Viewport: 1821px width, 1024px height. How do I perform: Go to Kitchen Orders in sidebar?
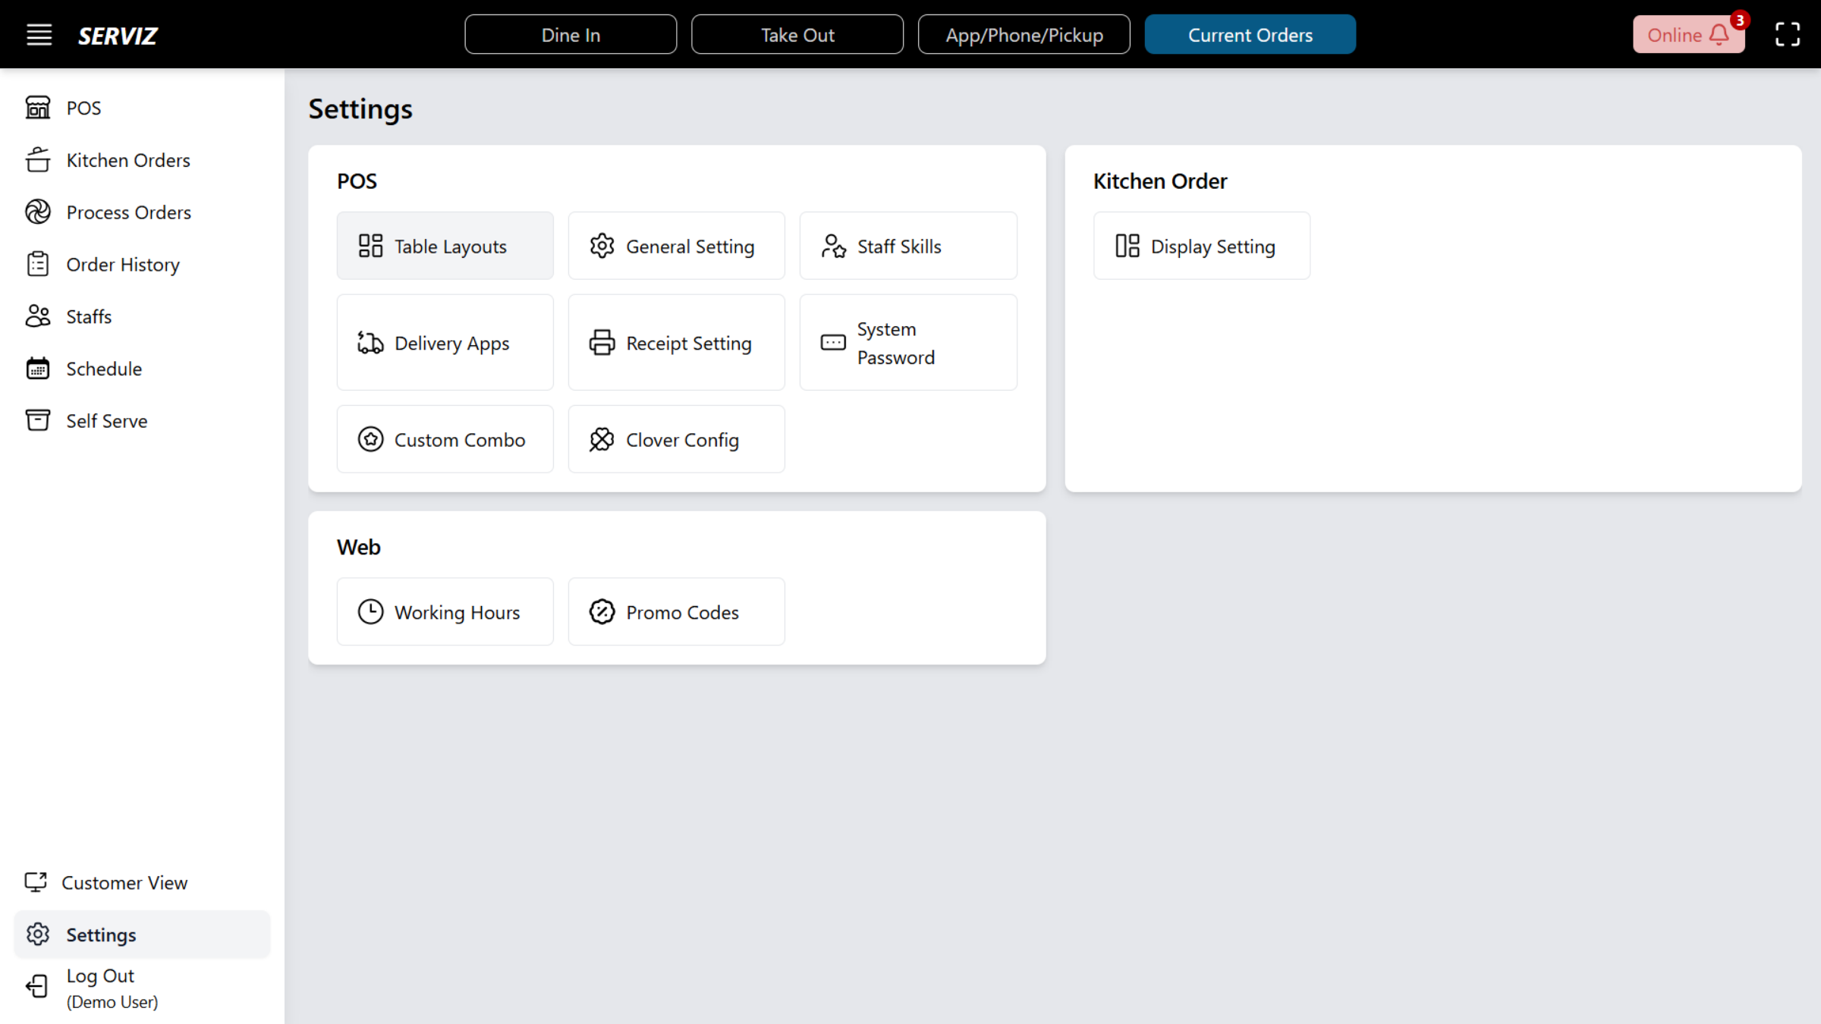[127, 160]
